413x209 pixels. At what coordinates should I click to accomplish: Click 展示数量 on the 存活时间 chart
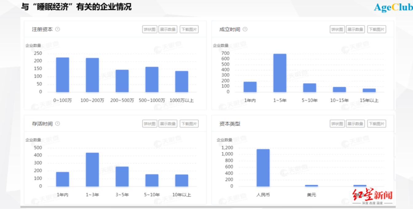[x=168, y=123]
